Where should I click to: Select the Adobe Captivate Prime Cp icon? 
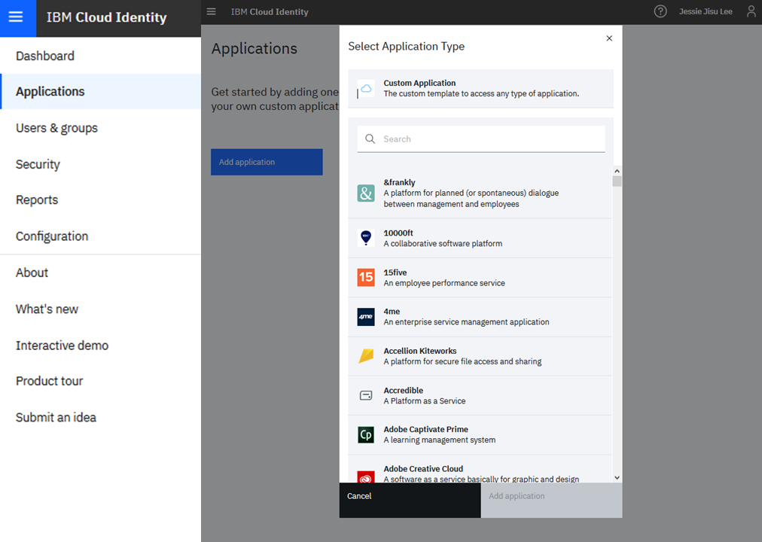point(366,434)
